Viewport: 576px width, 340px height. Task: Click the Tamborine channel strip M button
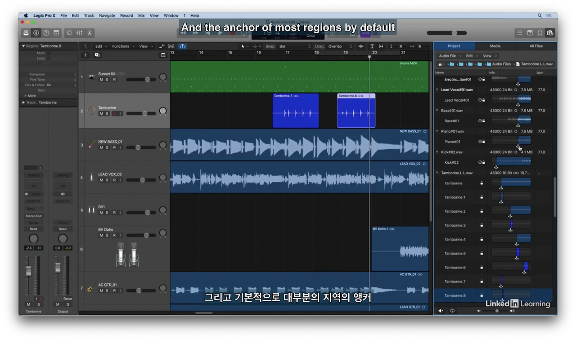point(29,304)
